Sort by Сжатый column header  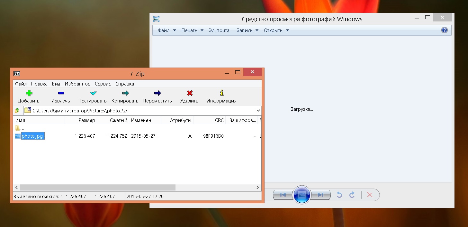(113, 120)
